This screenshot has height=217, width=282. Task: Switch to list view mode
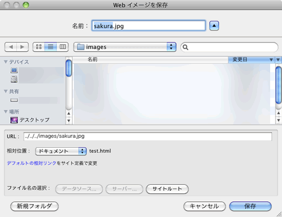(x=51, y=47)
